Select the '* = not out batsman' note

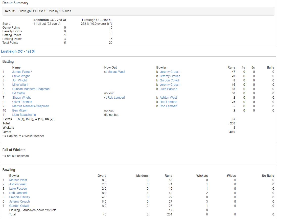point(16,156)
